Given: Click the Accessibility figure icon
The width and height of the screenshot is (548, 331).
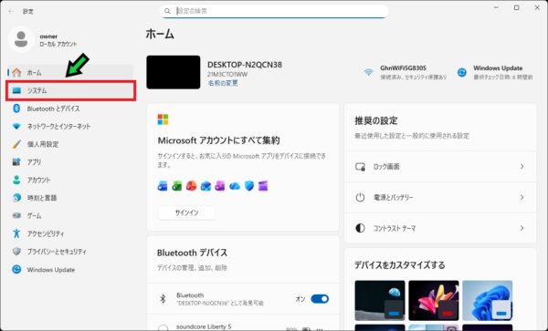Looking at the screenshot, I should pyautogui.click(x=16, y=233).
